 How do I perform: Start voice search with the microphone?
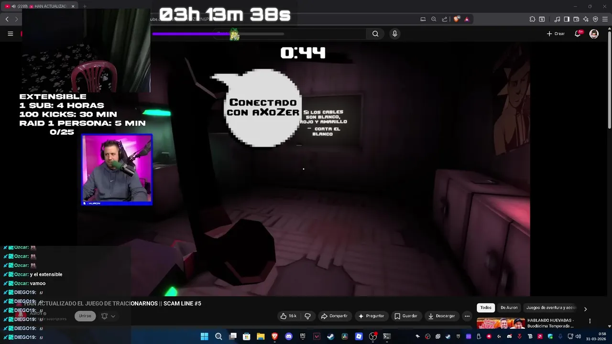[x=394, y=33]
